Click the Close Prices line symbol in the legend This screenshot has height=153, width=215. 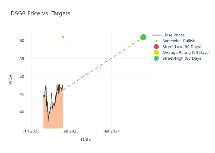pos(156,35)
